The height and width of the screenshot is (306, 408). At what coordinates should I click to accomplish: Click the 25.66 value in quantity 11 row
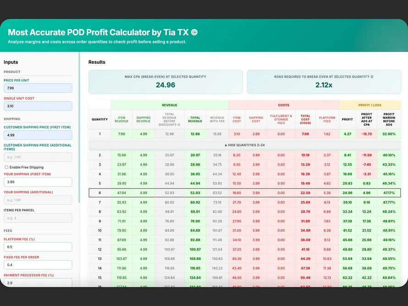coord(367,240)
